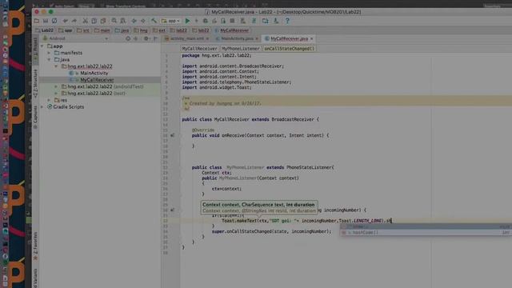Switch to the activity_main.xml editor tab
Viewport: 512px width, 288px height.
pos(186,38)
